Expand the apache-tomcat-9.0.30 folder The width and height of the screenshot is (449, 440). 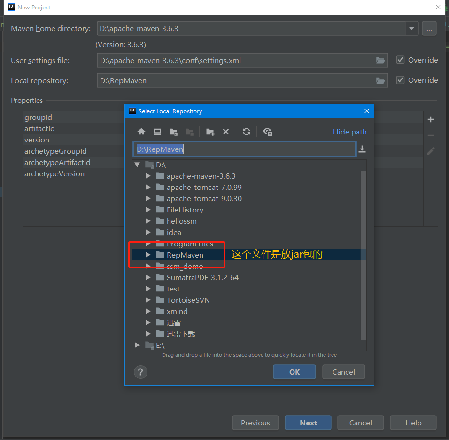[x=148, y=198]
